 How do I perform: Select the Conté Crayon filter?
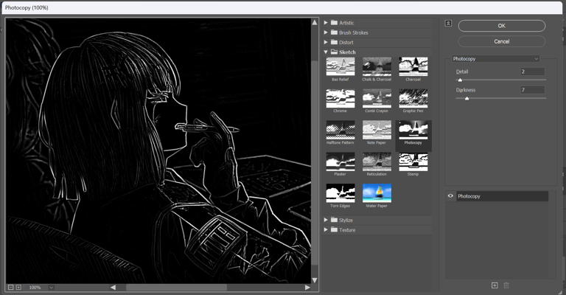click(377, 98)
